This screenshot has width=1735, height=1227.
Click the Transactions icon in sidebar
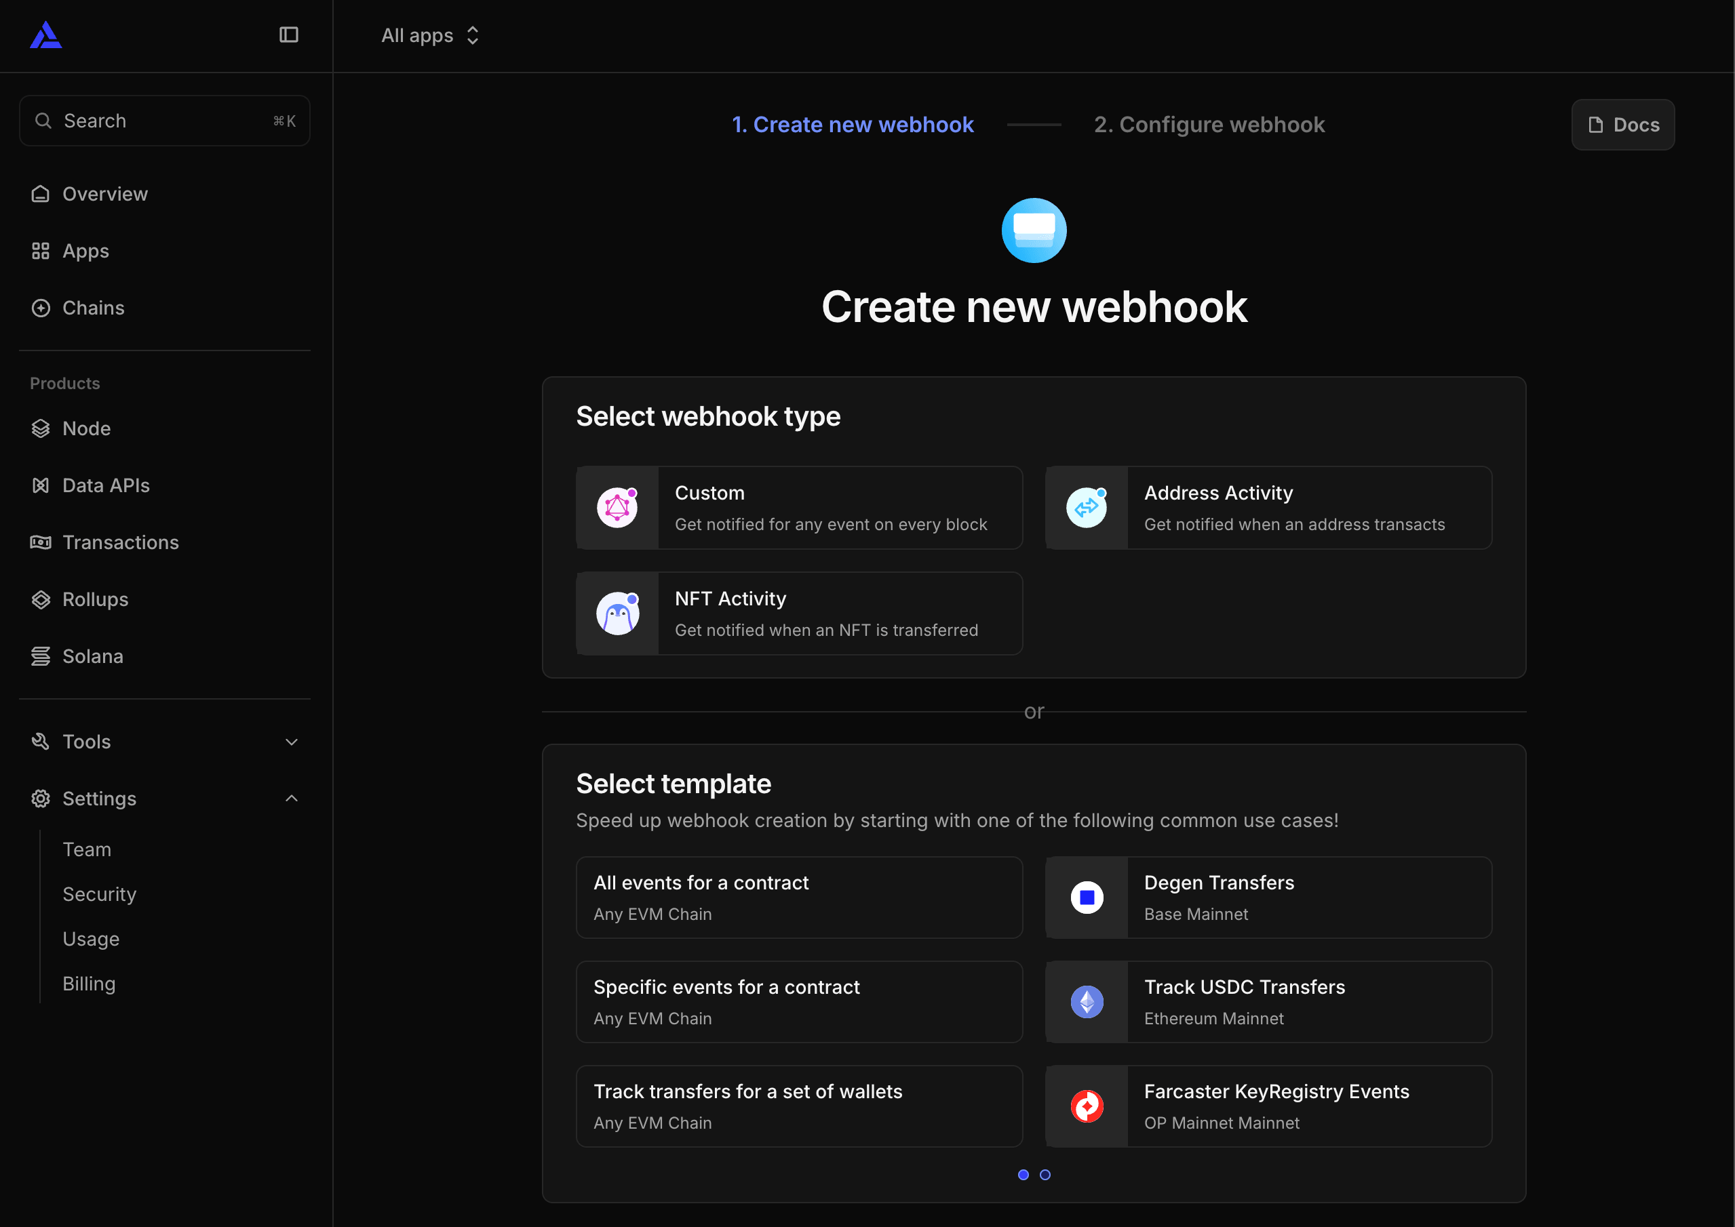coord(41,542)
